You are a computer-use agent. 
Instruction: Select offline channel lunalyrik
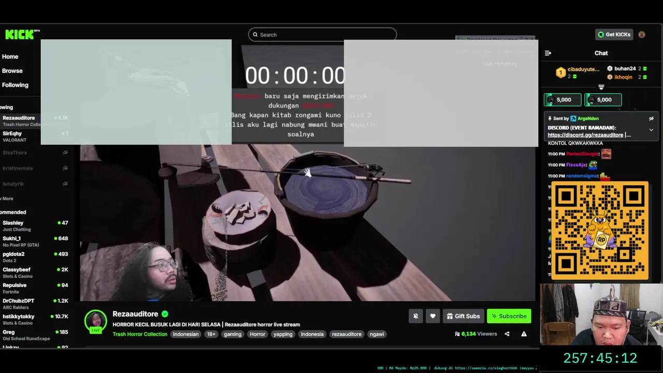[x=35, y=184]
